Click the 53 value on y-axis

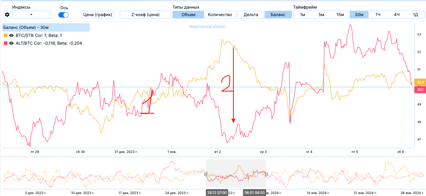coord(419,35)
